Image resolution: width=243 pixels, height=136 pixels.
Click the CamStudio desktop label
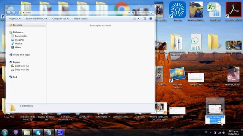[84, 117]
